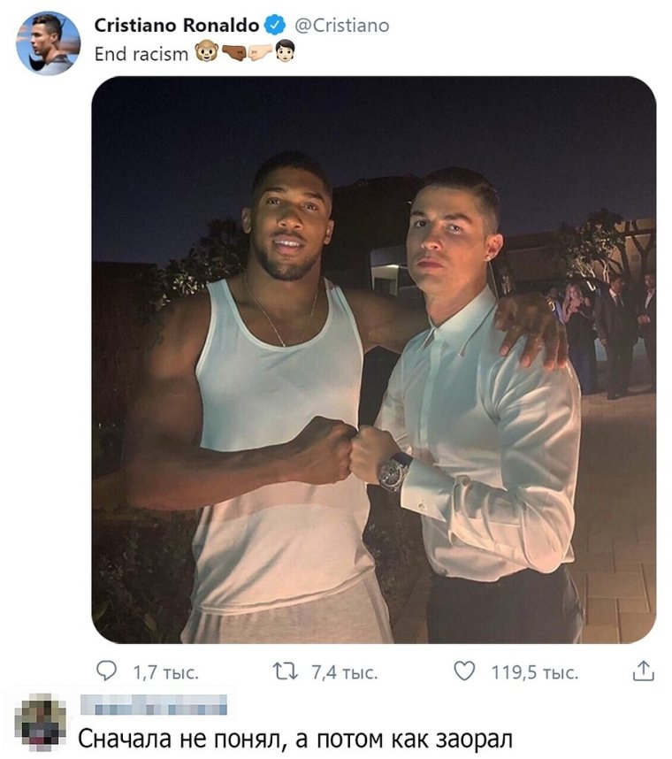672x759 pixels.
Task: Click the 7,4 тыс. retweets count
Action: [x=345, y=673]
